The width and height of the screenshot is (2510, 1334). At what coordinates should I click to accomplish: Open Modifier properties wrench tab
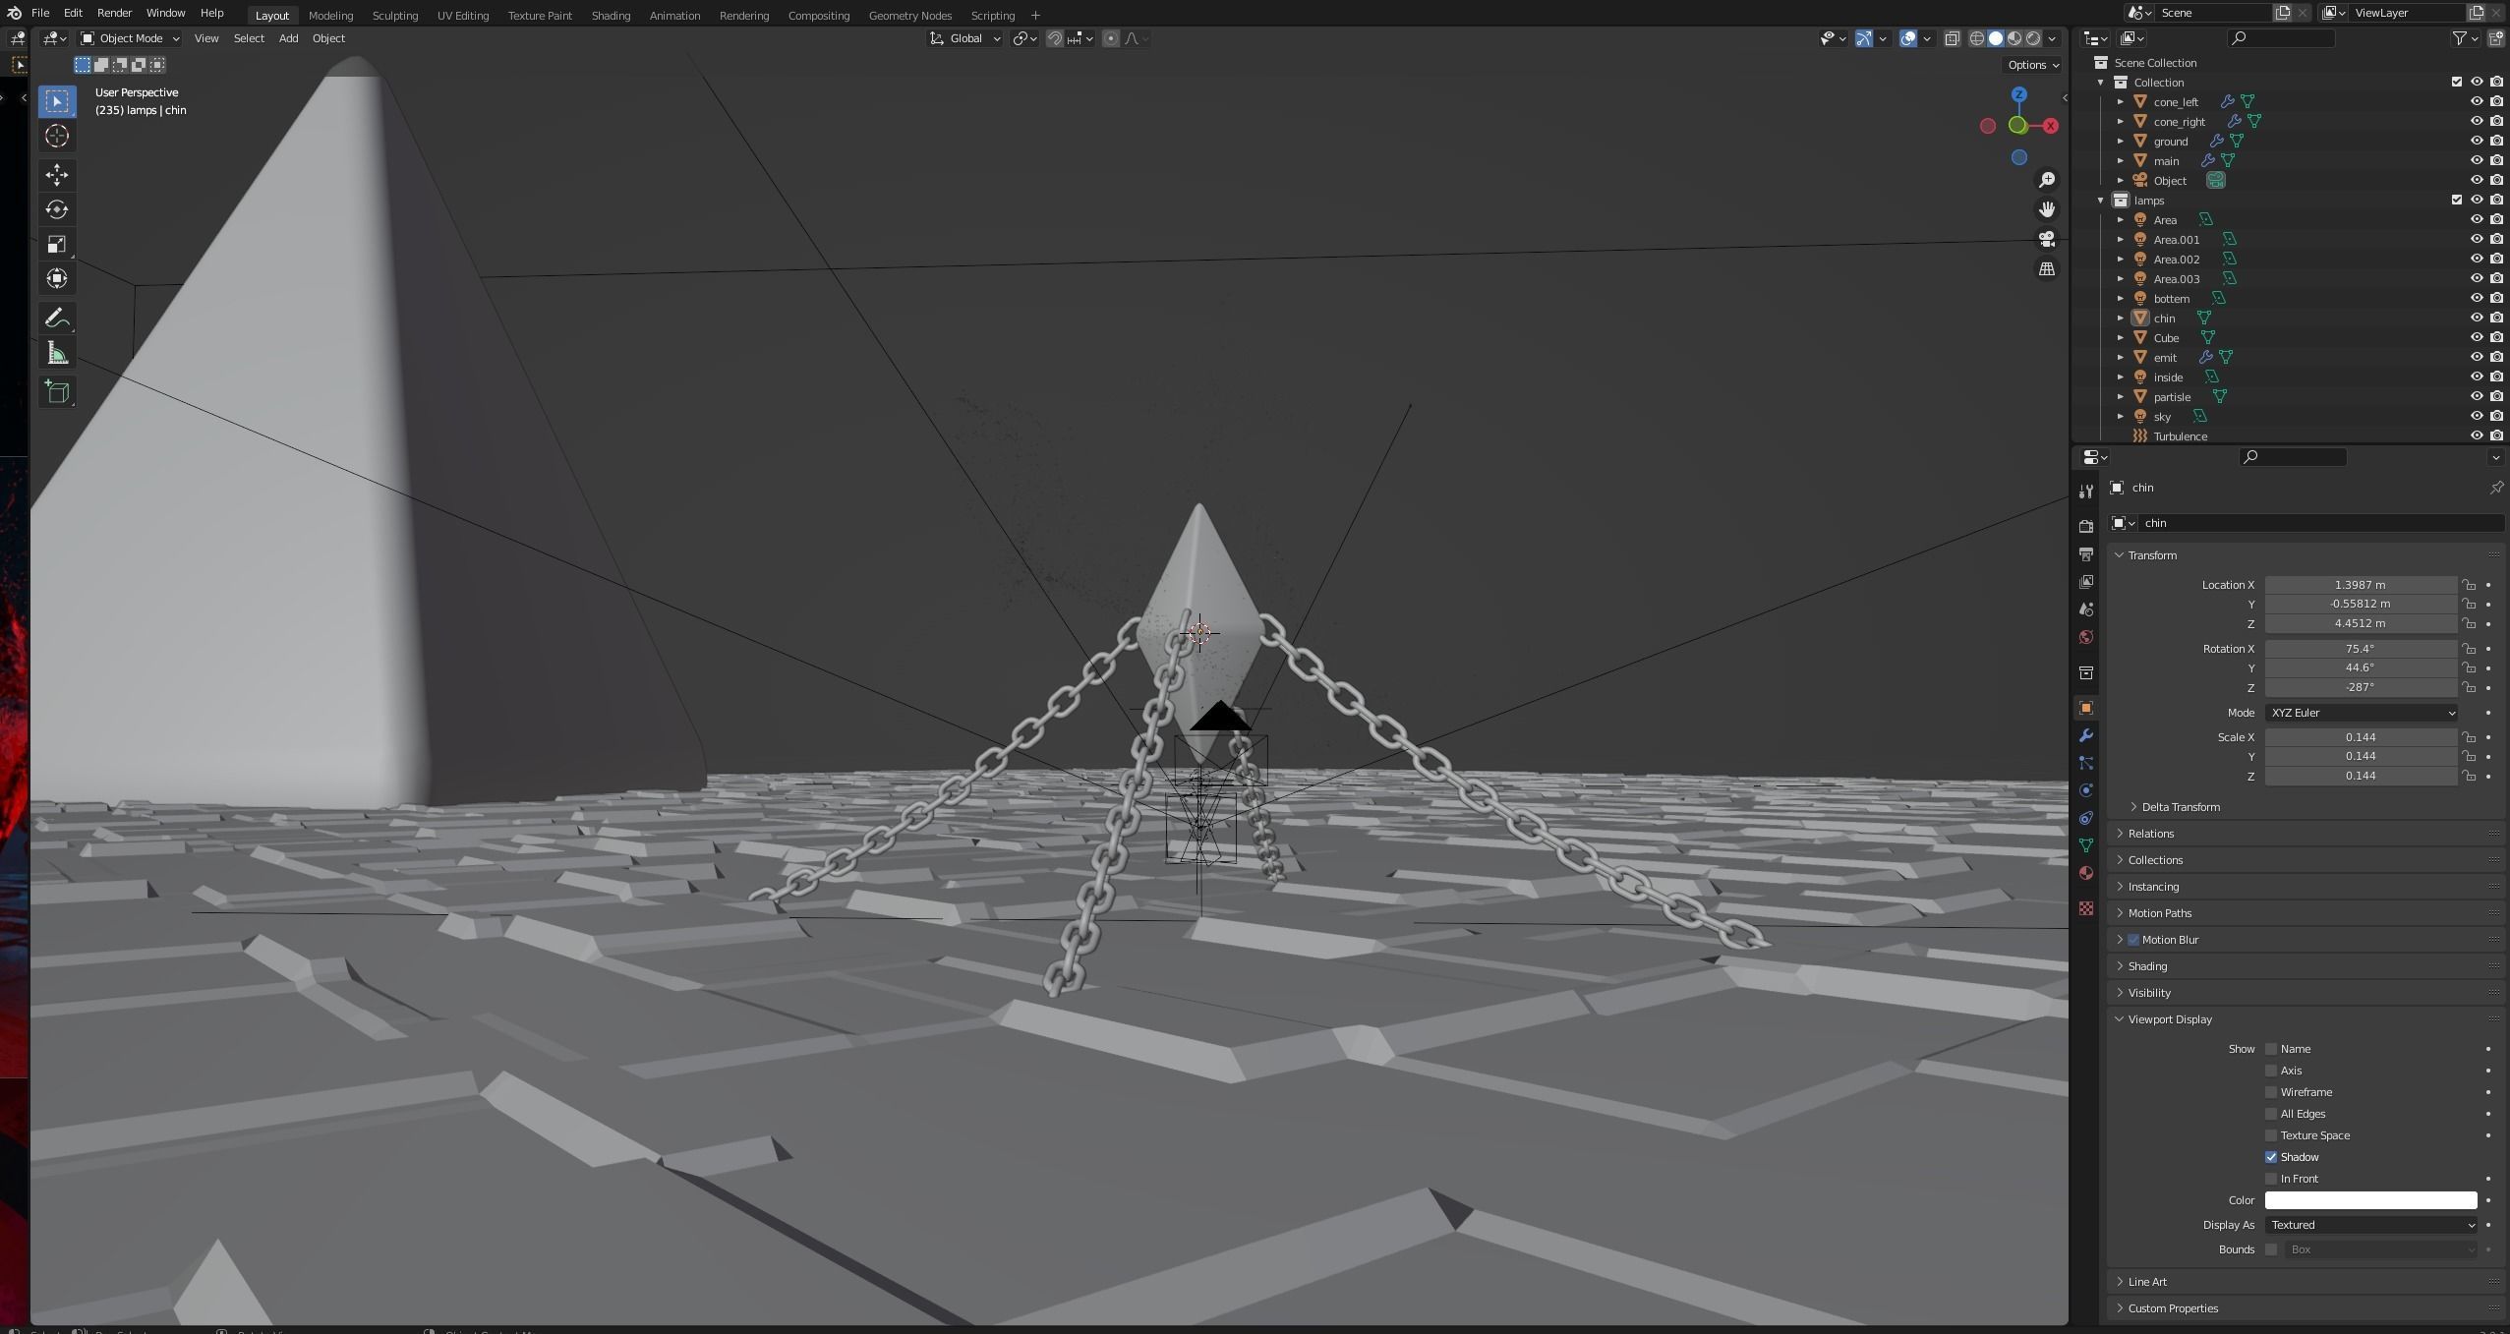pyautogui.click(x=2086, y=735)
